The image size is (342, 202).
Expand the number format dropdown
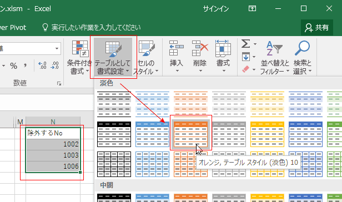click(57, 49)
